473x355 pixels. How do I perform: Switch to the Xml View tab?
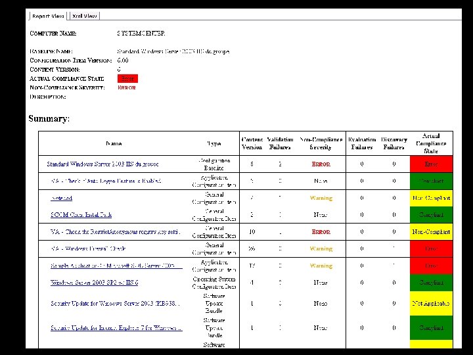[x=85, y=16]
